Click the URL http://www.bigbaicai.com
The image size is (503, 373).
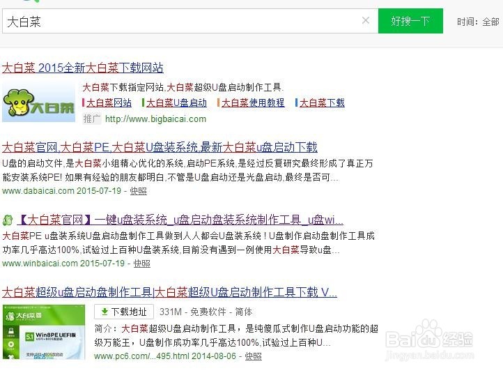(155, 119)
